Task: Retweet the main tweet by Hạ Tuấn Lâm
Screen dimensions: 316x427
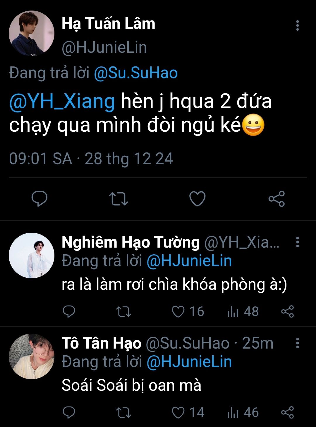Action: 118,199
